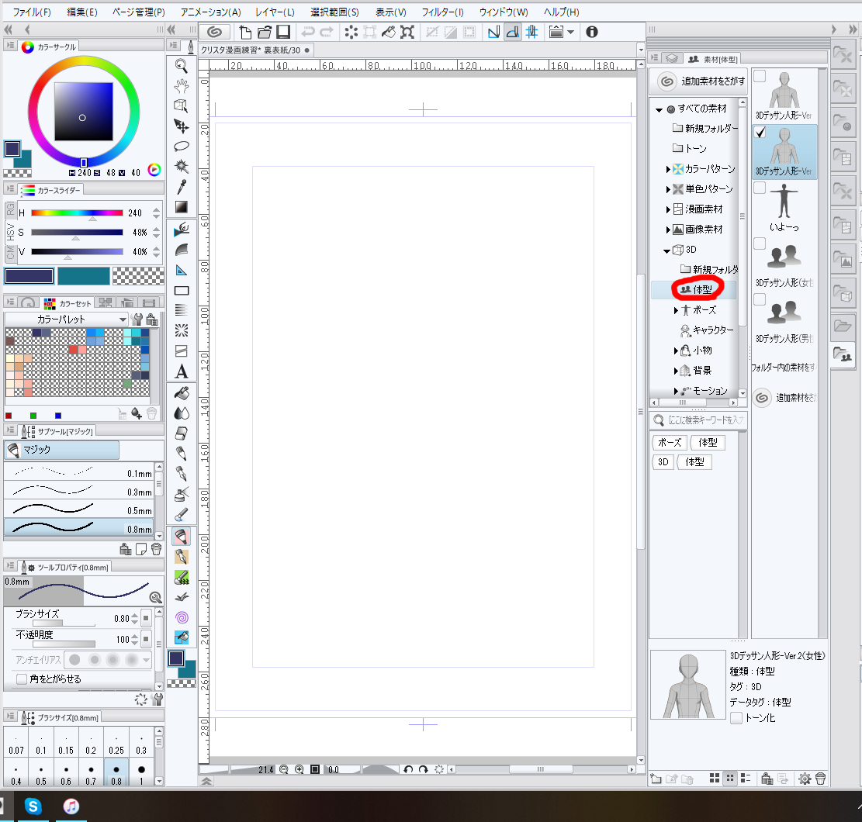Viewport: 862px width, 822px height.
Task: Collapse the すべての素材 root node
Action: pos(659,110)
